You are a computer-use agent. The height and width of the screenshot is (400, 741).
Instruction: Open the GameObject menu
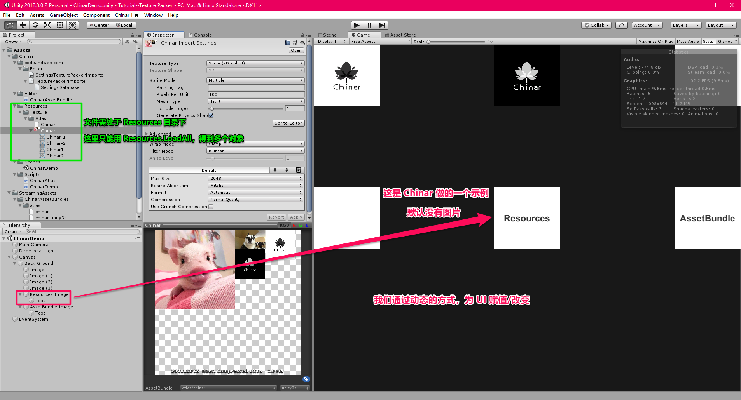coord(63,15)
